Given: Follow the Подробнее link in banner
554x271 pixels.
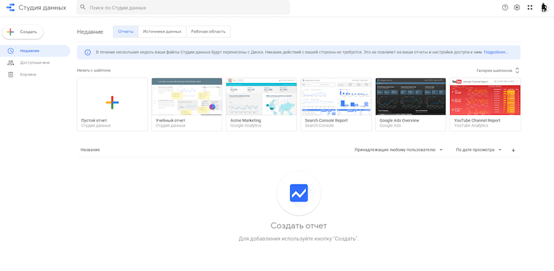Looking at the screenshot, I should 496,53.
